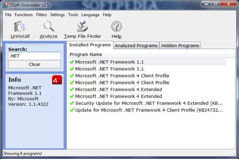The width and height of the screenshot is (239, 159).
Task: Click Version: 1.1.4322 text in Info panel
Action: tap(28, 104)
